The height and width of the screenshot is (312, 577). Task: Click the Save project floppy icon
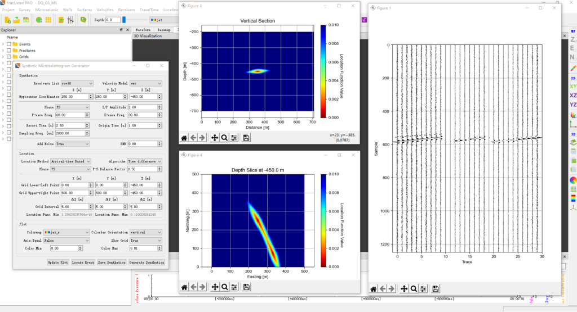click(26, 20)
